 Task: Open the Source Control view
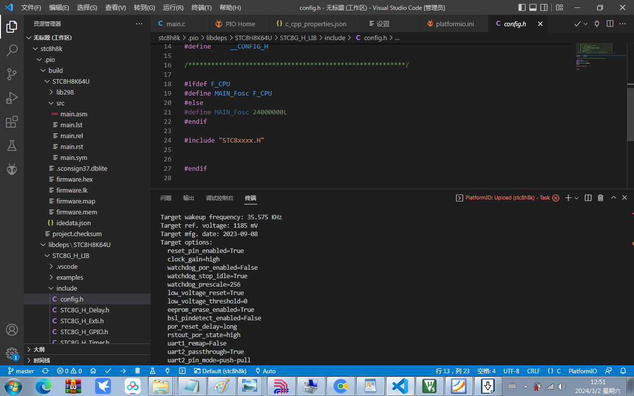coord(12,74)
